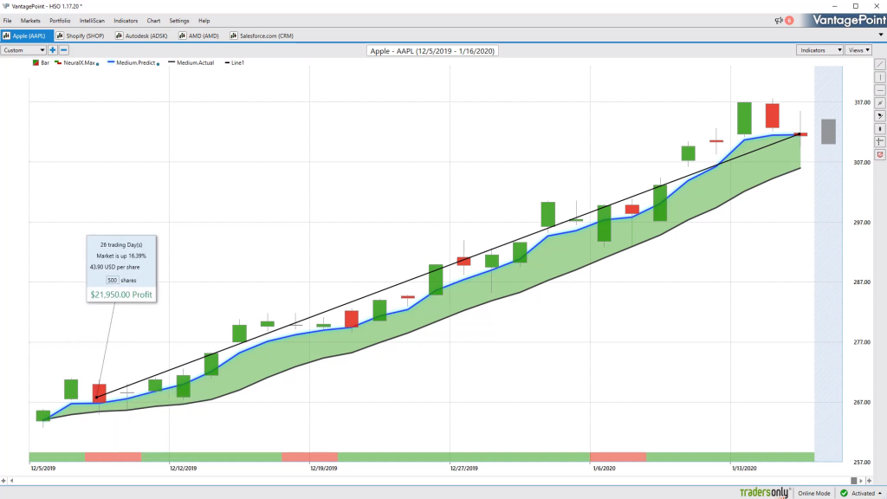
Task: Select the bar marker tool in side toolbar
Action: point(880,129)
